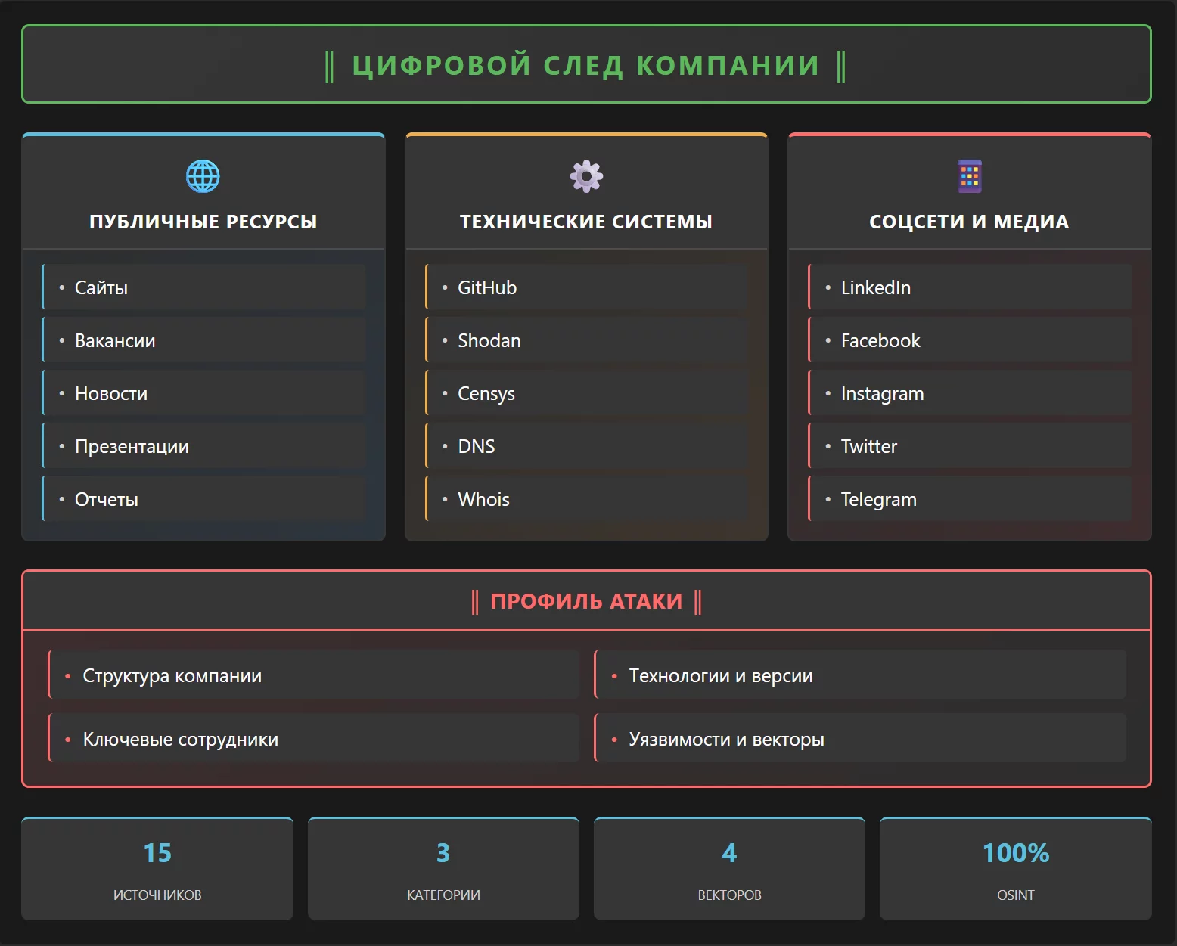Image resolution: width=1177 pixels, height=946 pixels.
Task: Click the GitHub item
Action: (586, 287)
